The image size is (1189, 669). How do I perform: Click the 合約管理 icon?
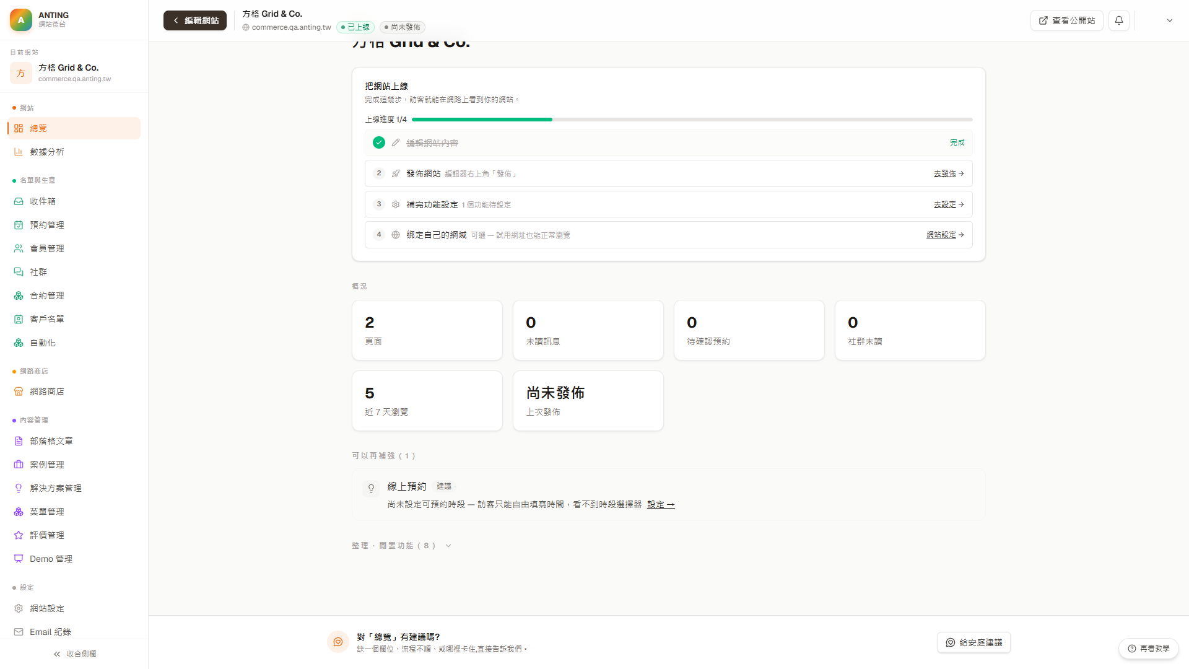pos(19,295)
